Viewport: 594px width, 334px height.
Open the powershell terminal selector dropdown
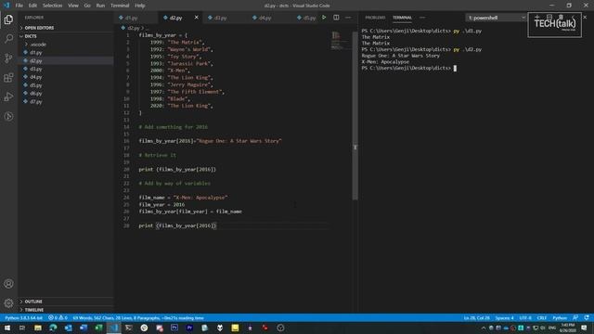(496, 18)
